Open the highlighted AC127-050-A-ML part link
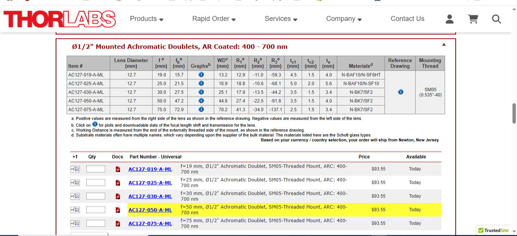Screen dimensions: 517x236 (150, 210)
